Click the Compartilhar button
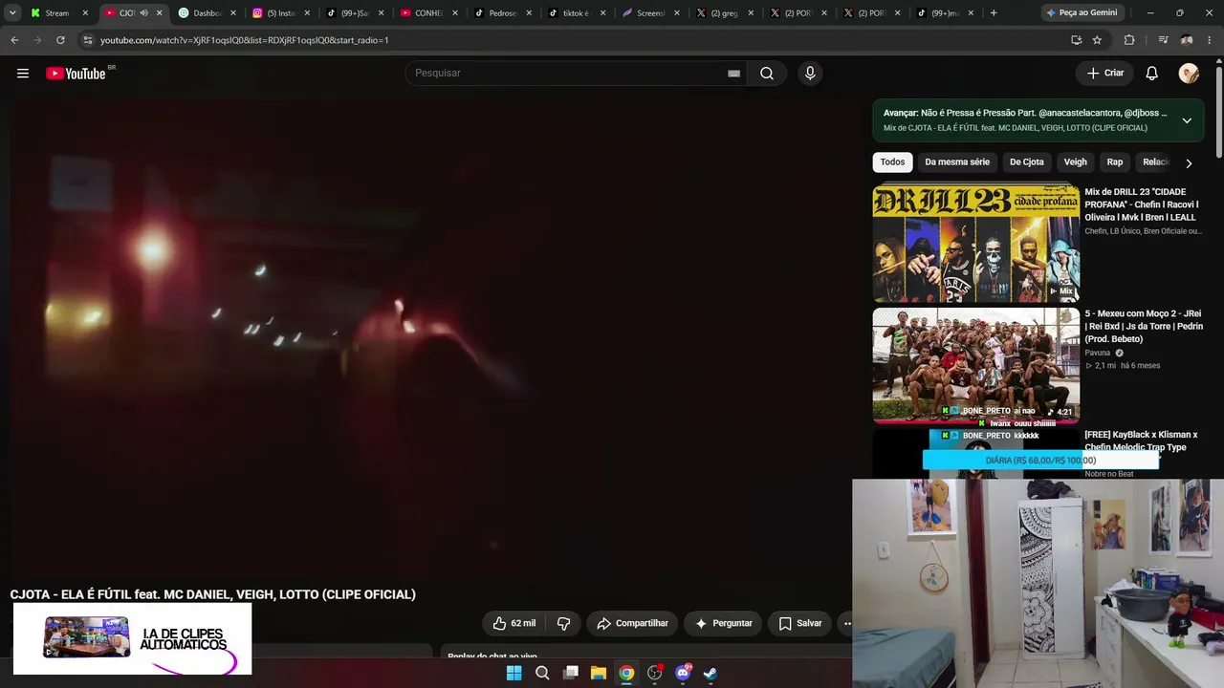 (x=632, y=623)
